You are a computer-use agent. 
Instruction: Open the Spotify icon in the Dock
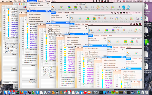pos(113,92)
